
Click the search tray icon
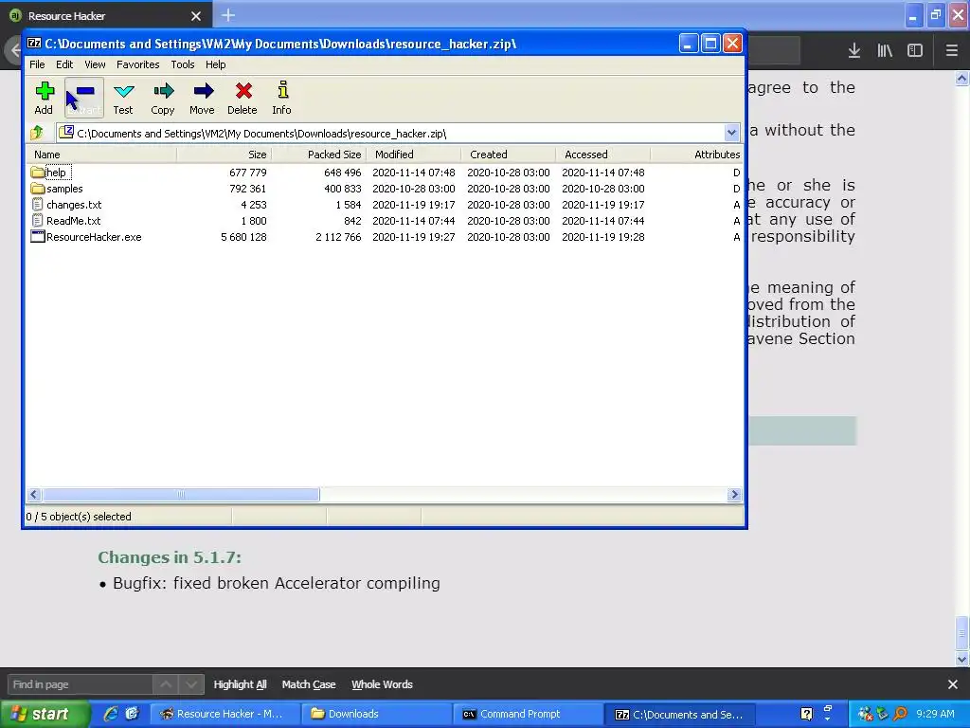(900, 714)
